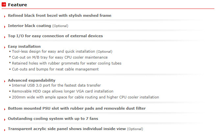Click Internal USB 3.0 port bullet text

pos(56,85)
